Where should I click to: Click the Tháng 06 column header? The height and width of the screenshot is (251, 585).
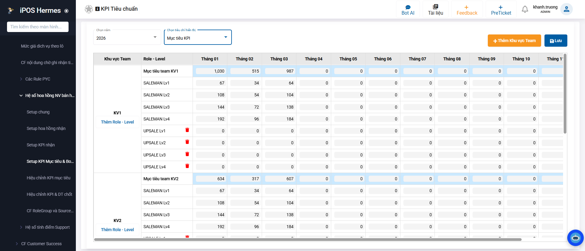[383, 59]
